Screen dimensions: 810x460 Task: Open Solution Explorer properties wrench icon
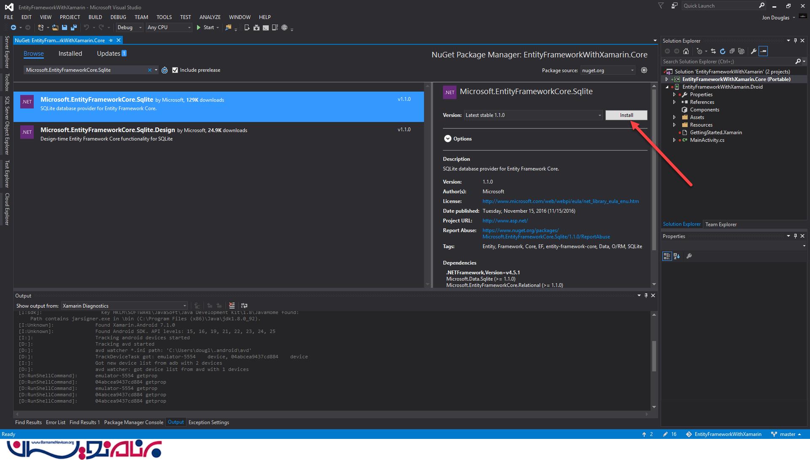753,51
